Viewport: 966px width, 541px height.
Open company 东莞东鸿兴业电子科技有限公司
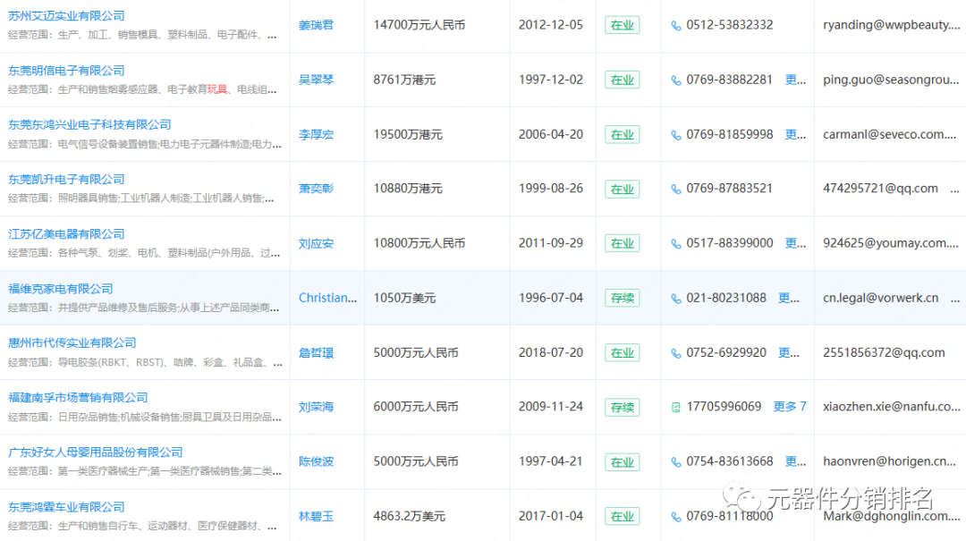click(x=89, y=124)
